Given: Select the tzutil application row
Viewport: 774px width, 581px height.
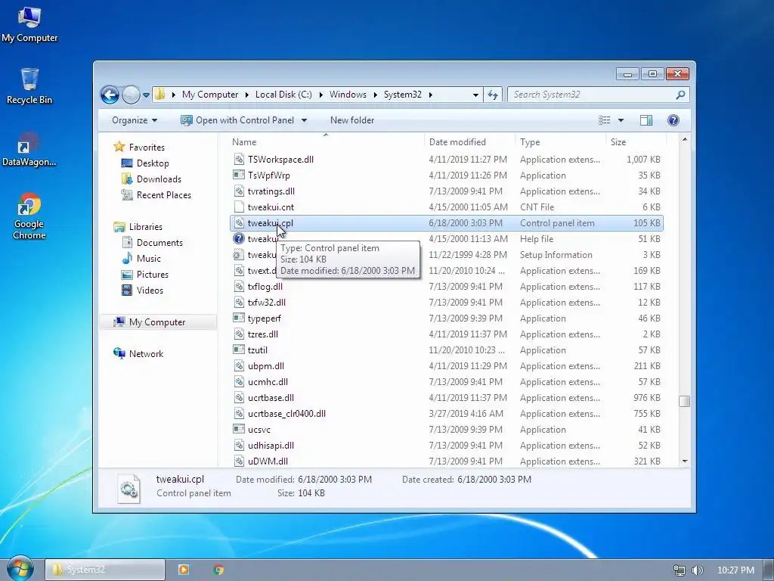Looking at the screenshot, I should tap(447, 350).
